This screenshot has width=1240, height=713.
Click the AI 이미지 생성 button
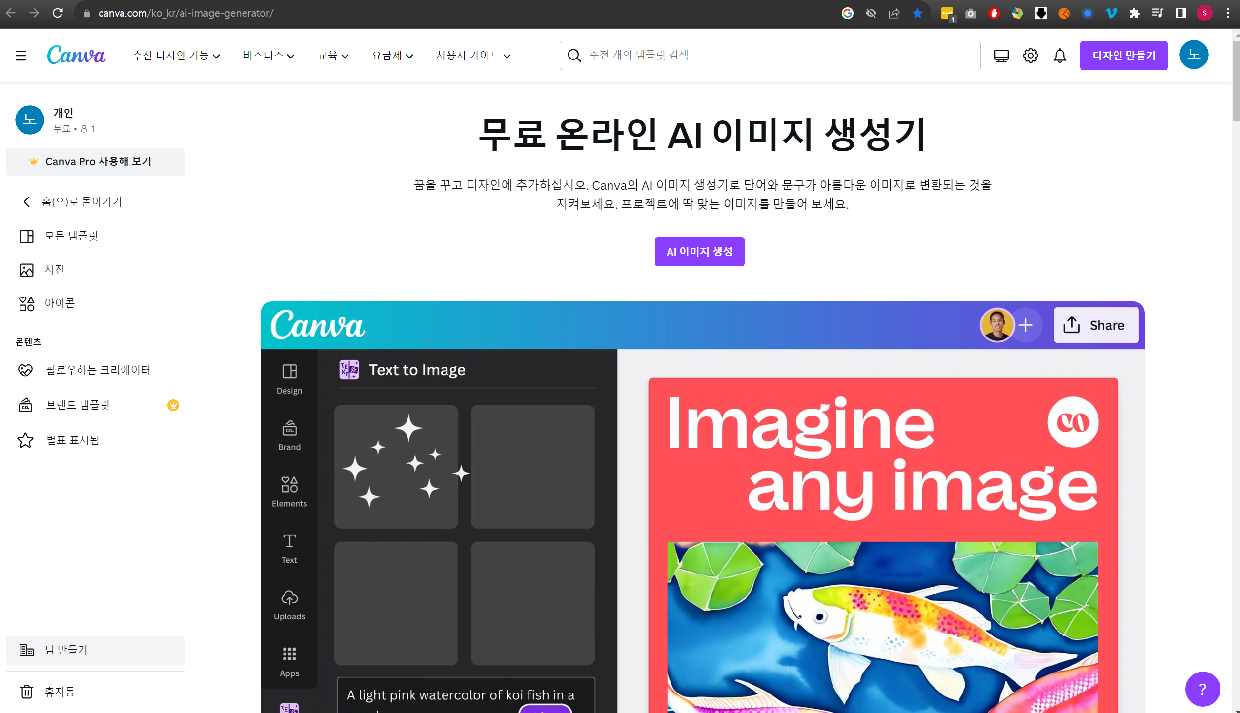pos(699,251)
